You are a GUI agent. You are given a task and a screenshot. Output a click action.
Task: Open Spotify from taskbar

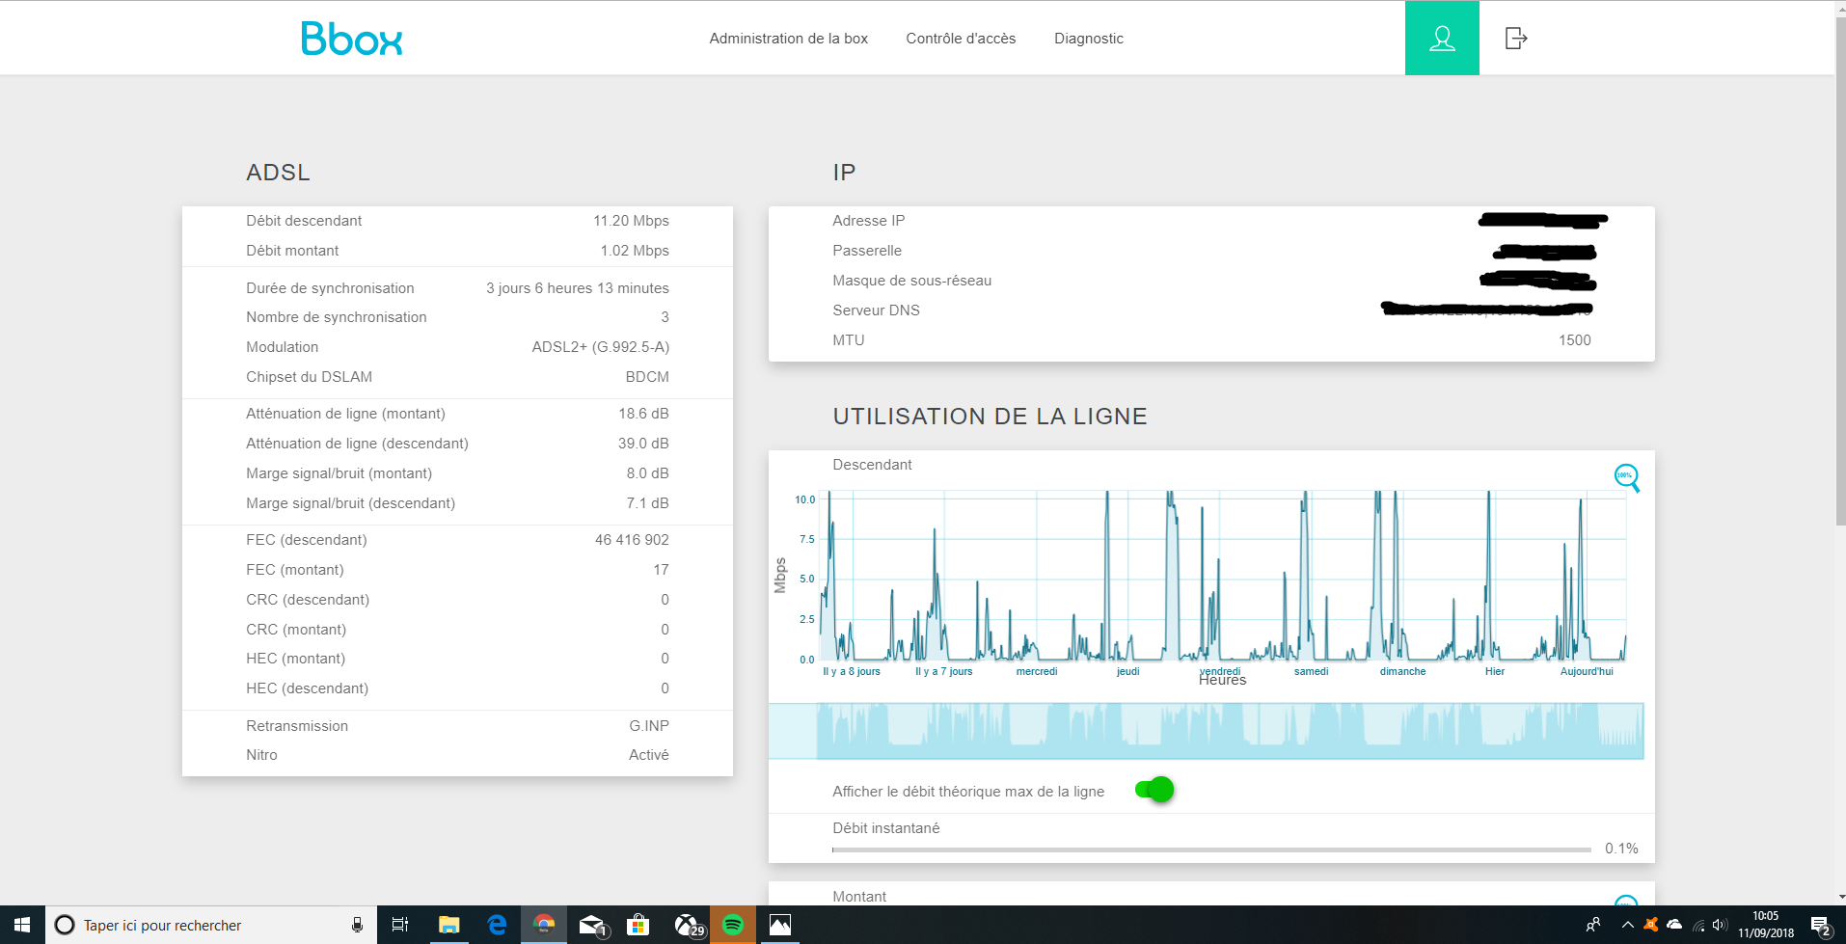pyautogui.click(x=733, y=925)
